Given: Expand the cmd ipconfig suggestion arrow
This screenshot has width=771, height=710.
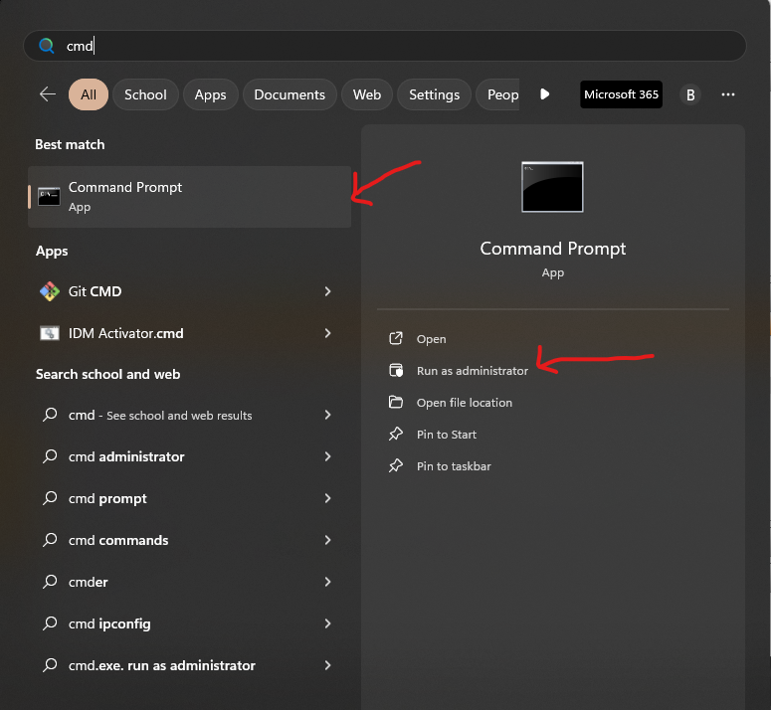Looking at the screenshot, I should coord(327,623).
